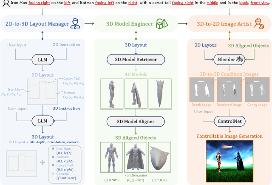Select the upper LLM box
The height and width of the screenshot is (185, 272).
pos(43,60)
